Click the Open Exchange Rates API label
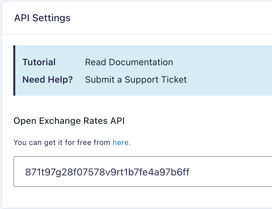The width and height of the screenshot is (272, 209). tap(69, 121)
